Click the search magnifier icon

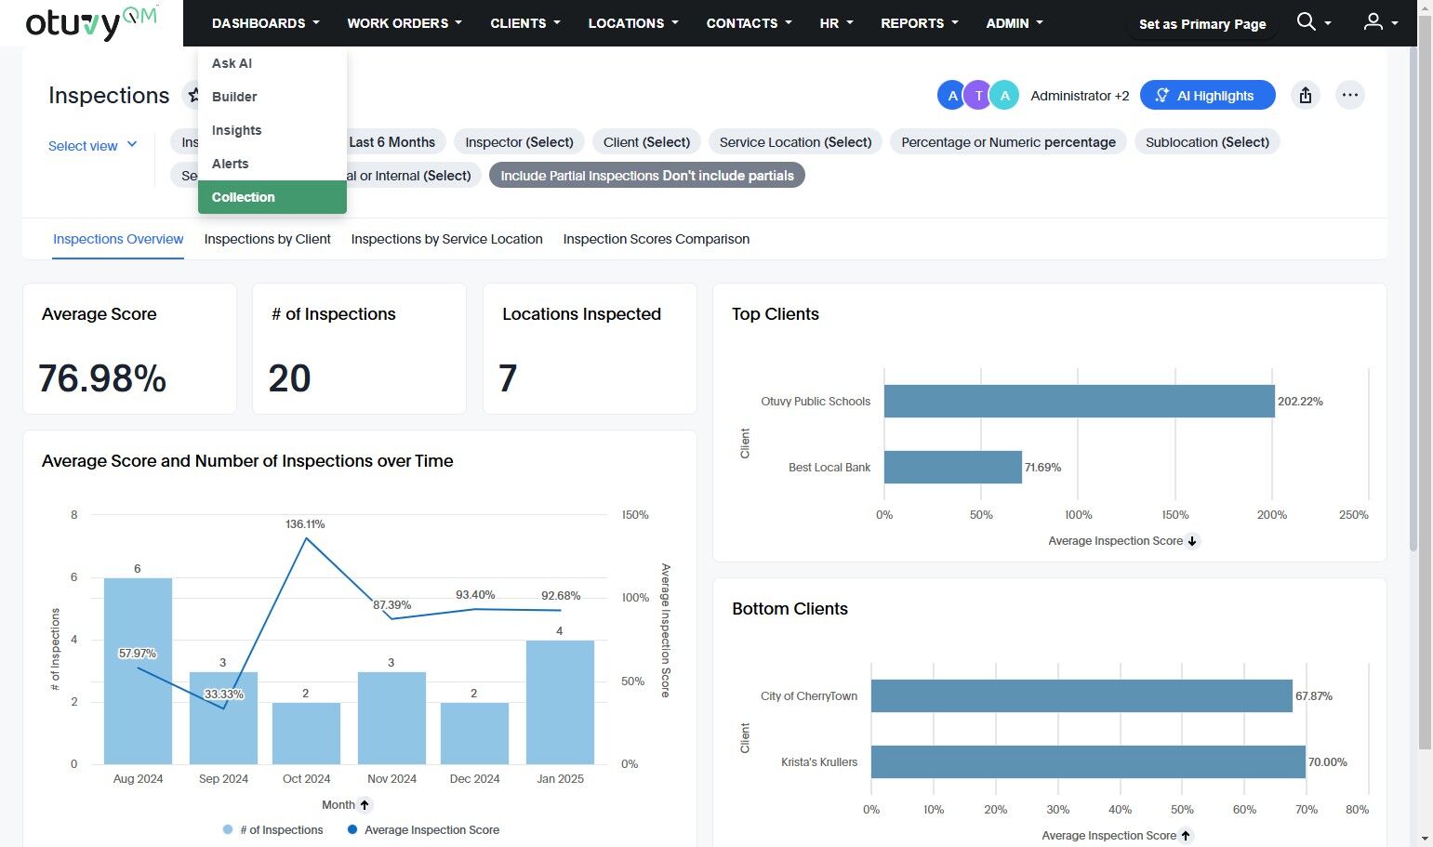(x=1306, y=22)
